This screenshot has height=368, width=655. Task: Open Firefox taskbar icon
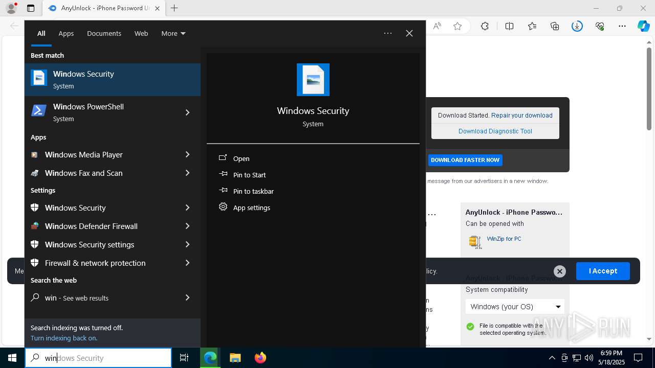click(x=260, y=358)
